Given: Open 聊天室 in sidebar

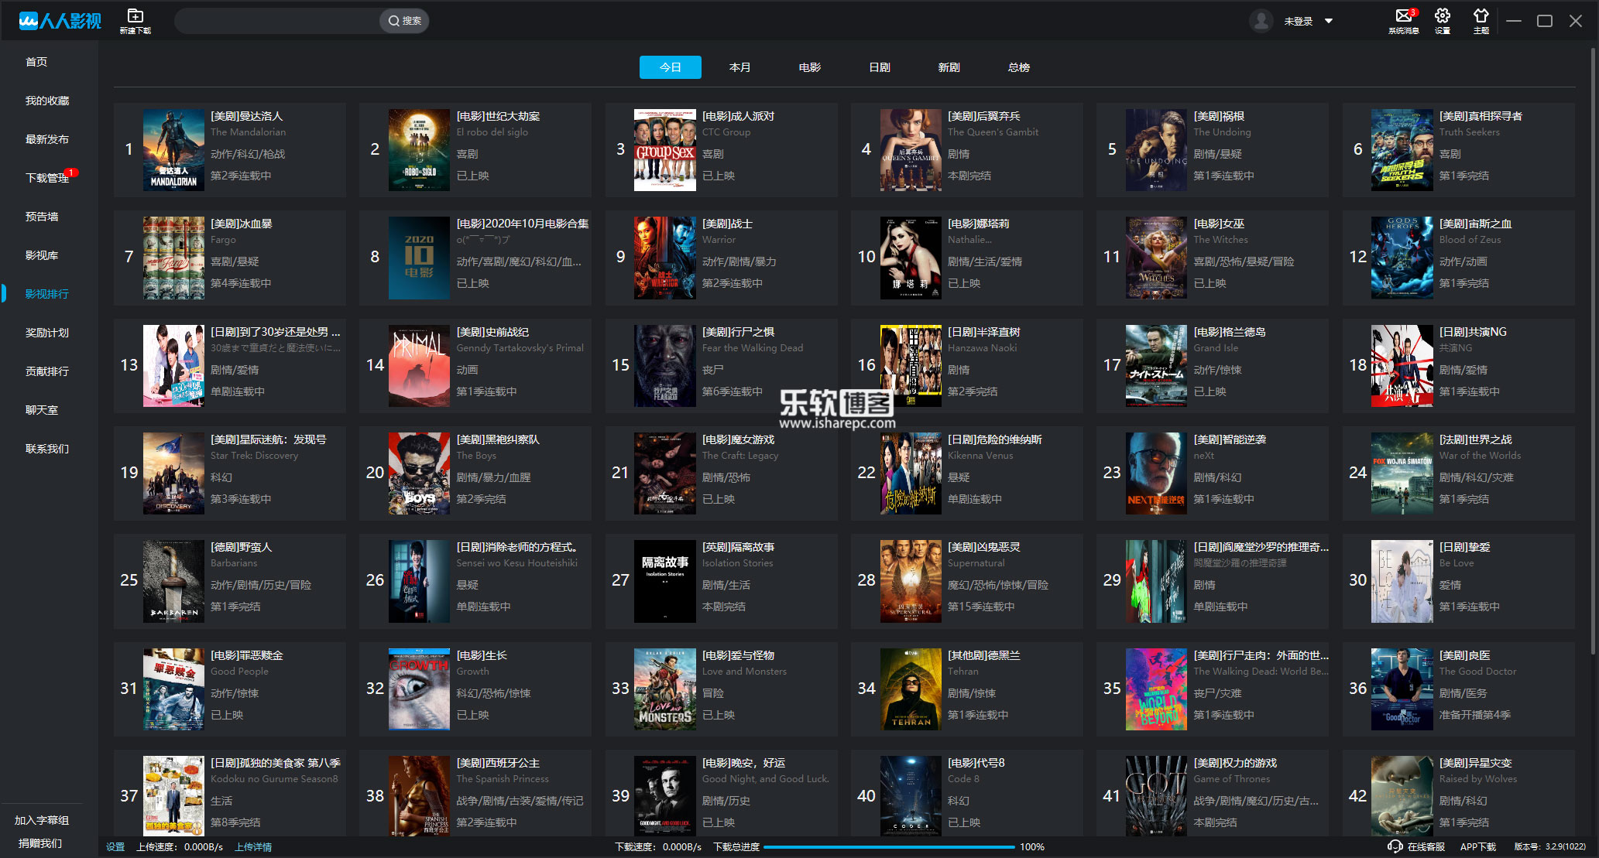Looking at the screenshot, I should [42, 410].
